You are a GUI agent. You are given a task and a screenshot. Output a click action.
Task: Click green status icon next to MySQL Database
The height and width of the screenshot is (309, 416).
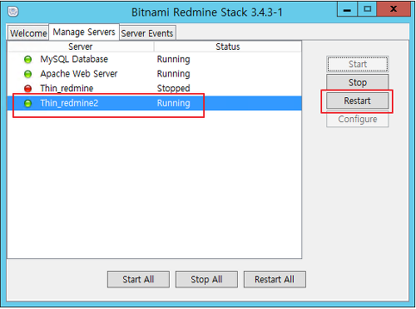pos(27,60)
